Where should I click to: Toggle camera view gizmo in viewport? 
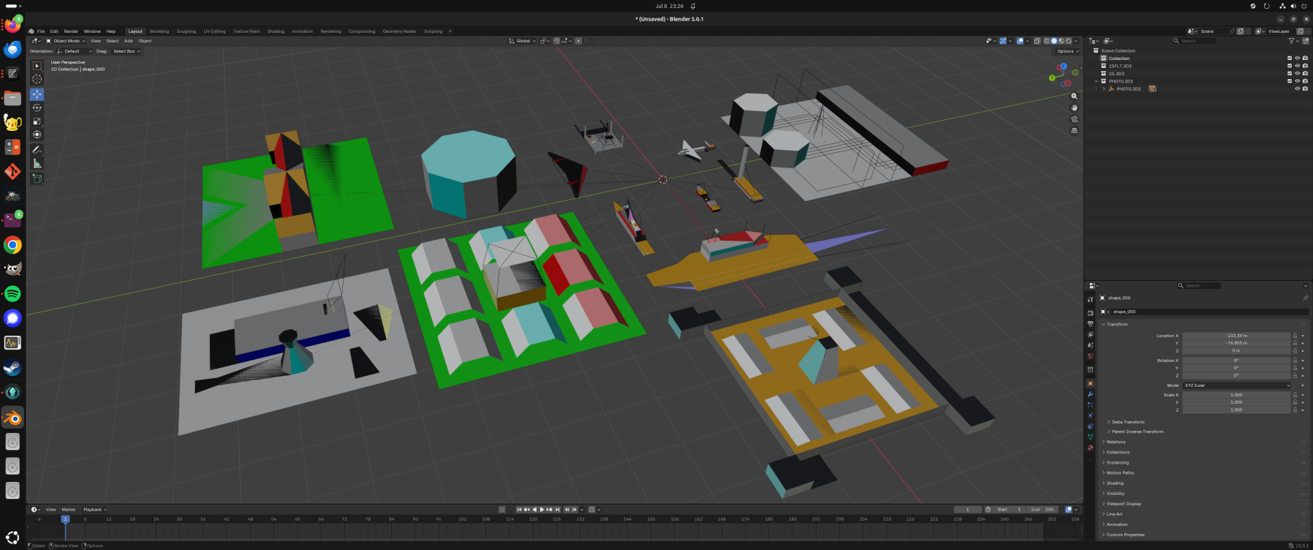[1074, 119]
